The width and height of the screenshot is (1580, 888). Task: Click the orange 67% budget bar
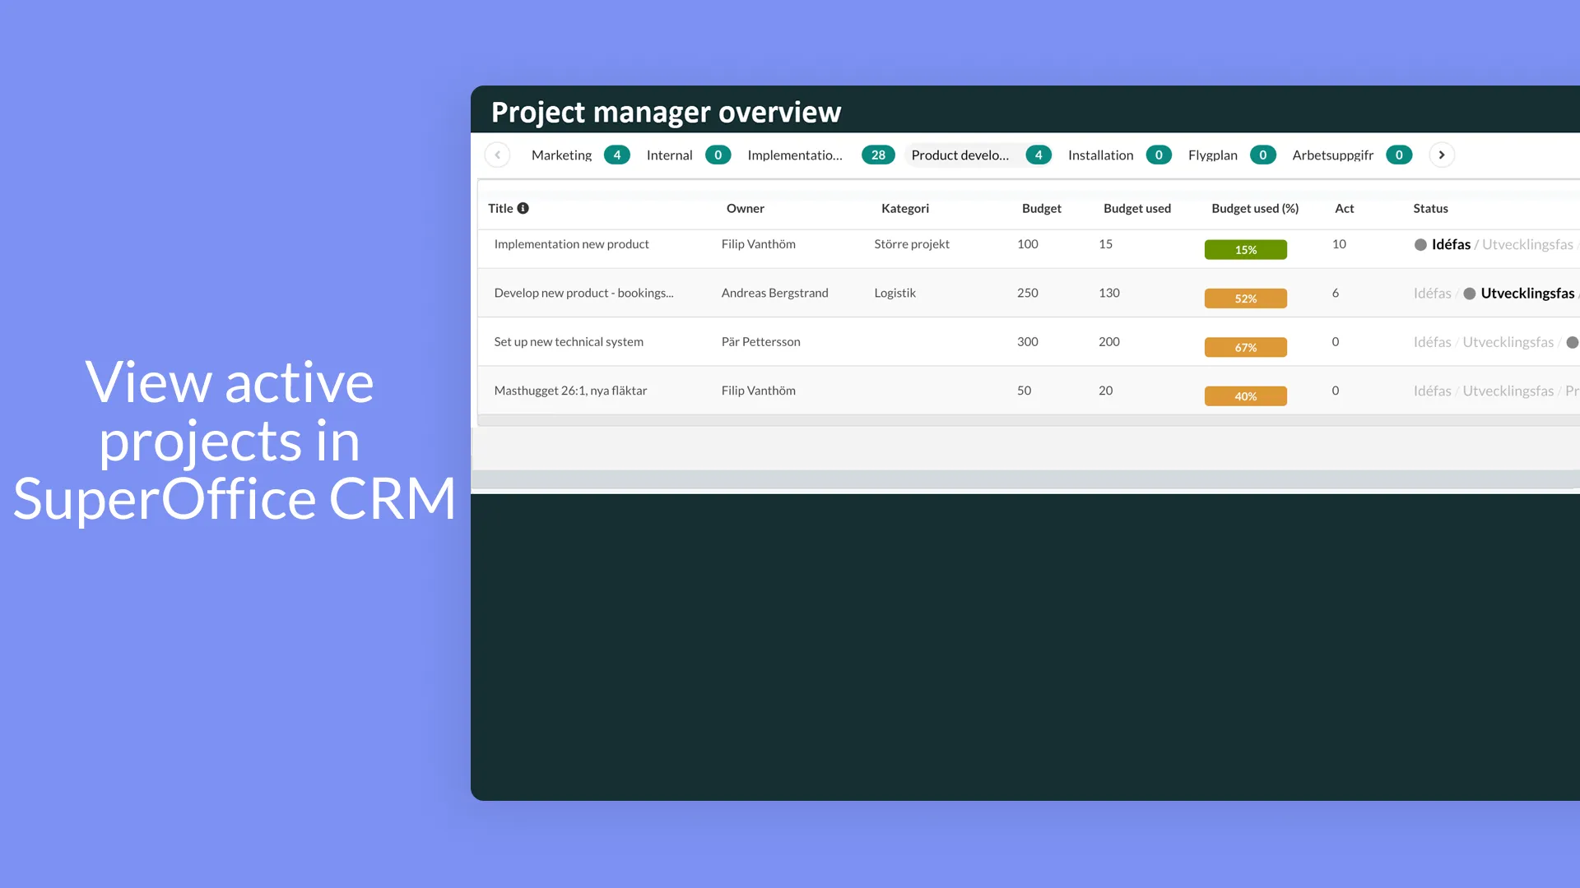tap(1245, 347)
